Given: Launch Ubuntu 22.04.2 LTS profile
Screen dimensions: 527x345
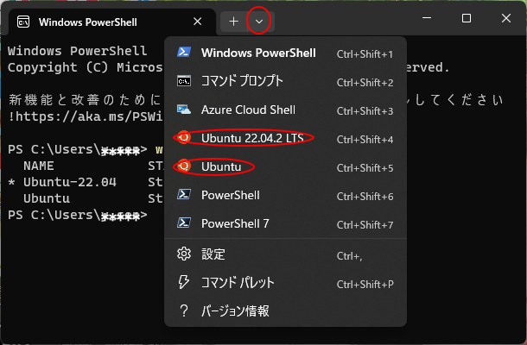Looking at the screenshot, I should [x=285, y=138].
